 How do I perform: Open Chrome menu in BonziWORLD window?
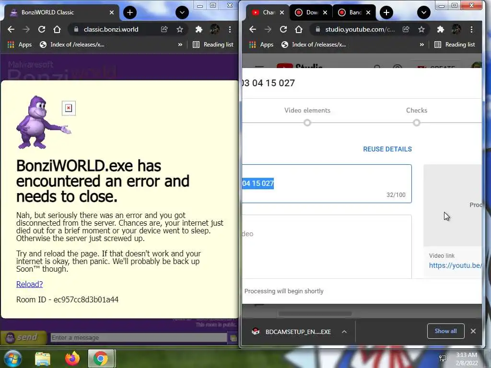click(230, 29)
